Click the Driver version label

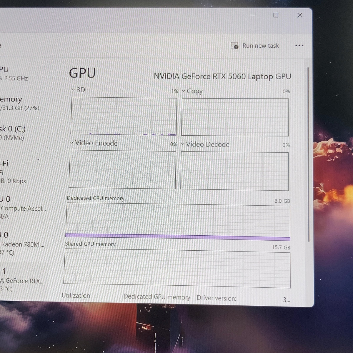[x=217, y=298]
